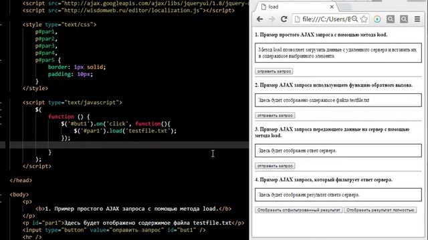Open the Chrome hamburger menu
The image size is (428, 240).
pyautogui.click(x=417, y=19)
